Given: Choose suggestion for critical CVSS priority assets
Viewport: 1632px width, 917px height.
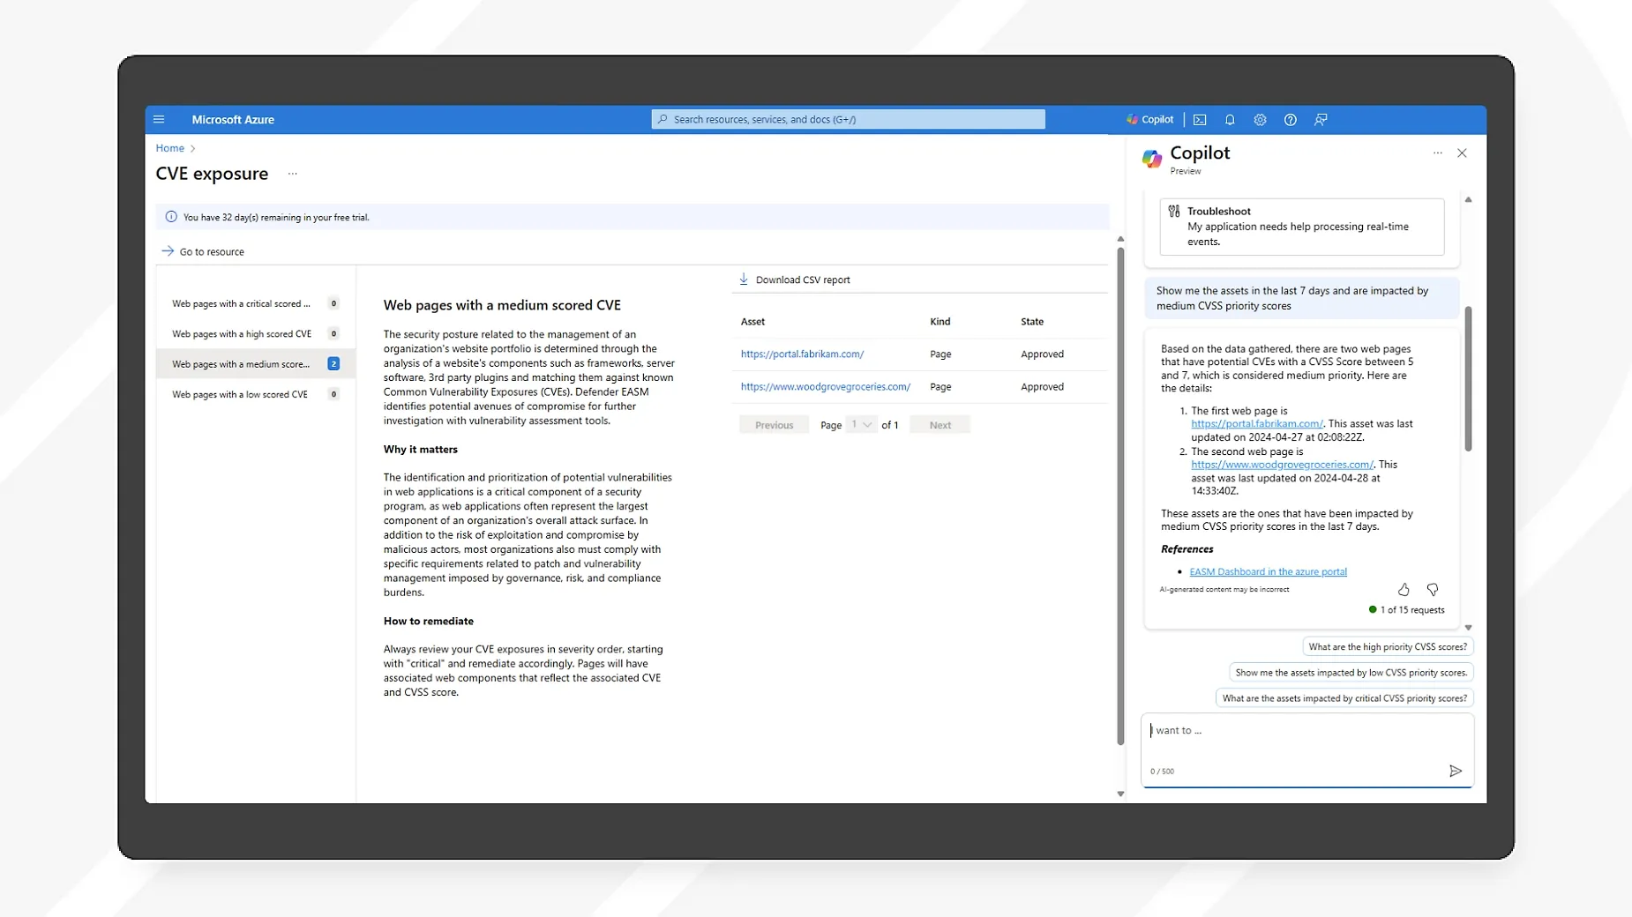Looking at the screenshot, I should click(x=1344, y=697).
